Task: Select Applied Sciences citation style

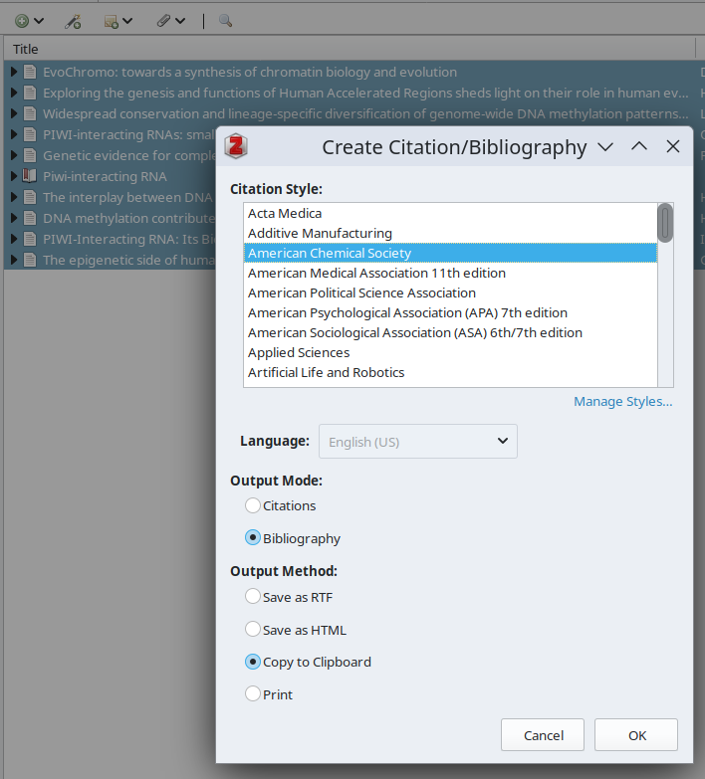Action: click(x=450, y=352)
